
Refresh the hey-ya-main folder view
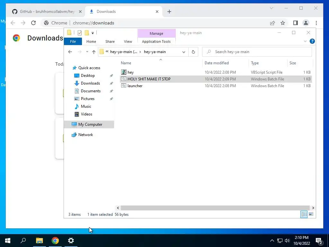coord(193,52)
